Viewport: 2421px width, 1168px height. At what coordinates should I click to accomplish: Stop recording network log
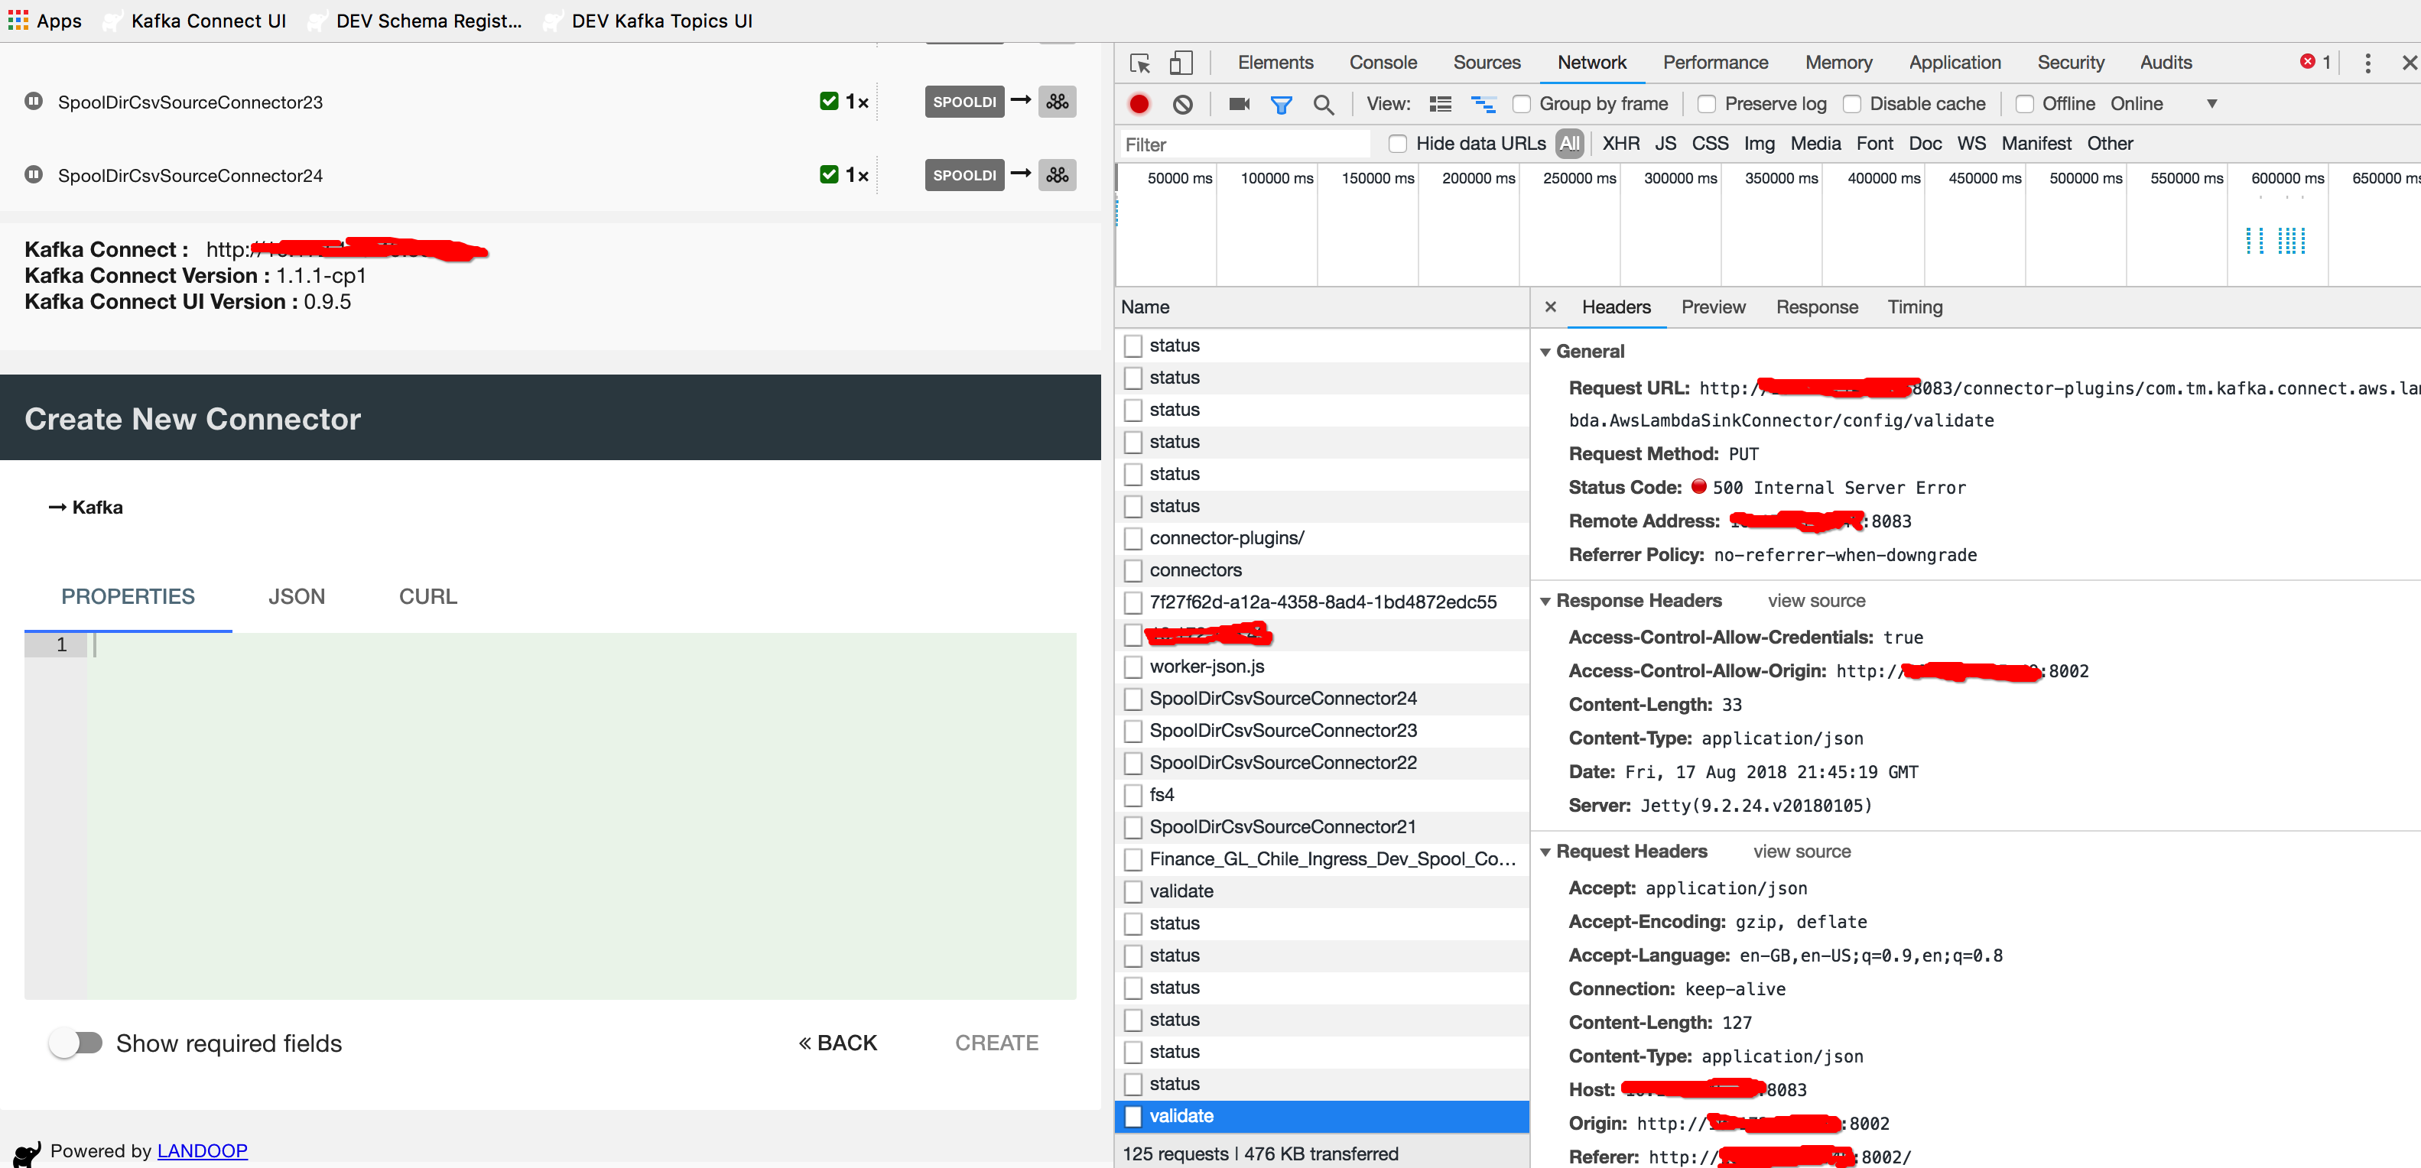[1138, 103]
